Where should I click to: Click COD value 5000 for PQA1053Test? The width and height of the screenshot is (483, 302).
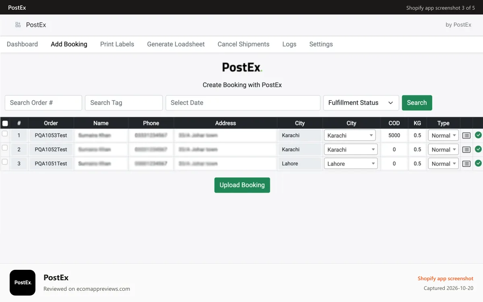pos(394,135)
